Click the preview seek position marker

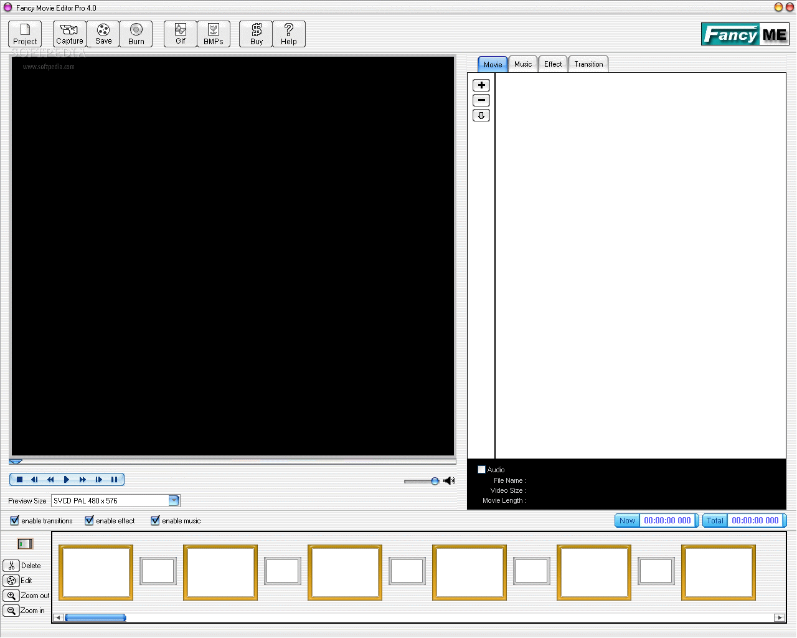point(16,462)
